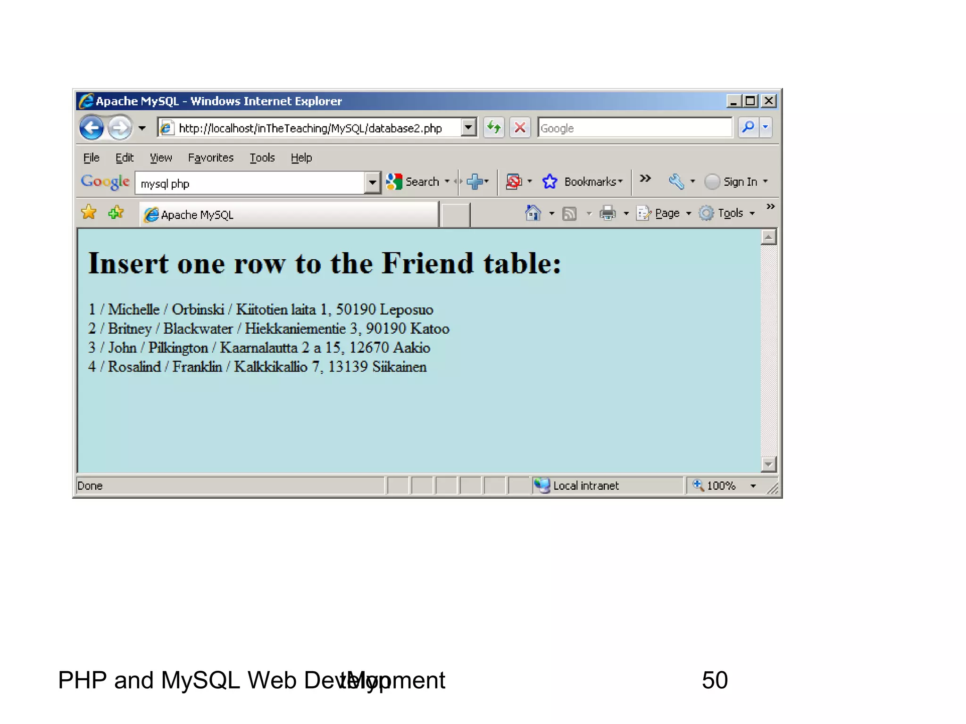Click the Sign In button
This screenshot has height=724, width=966.
tap(731, 182)
